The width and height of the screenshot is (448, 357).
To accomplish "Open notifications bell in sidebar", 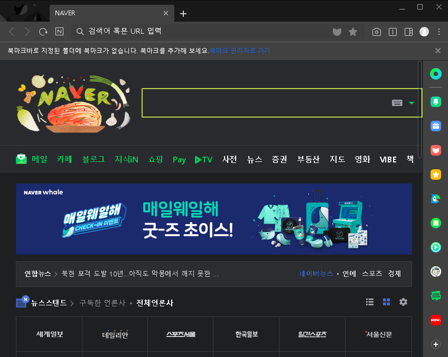I will pos(436,102).
